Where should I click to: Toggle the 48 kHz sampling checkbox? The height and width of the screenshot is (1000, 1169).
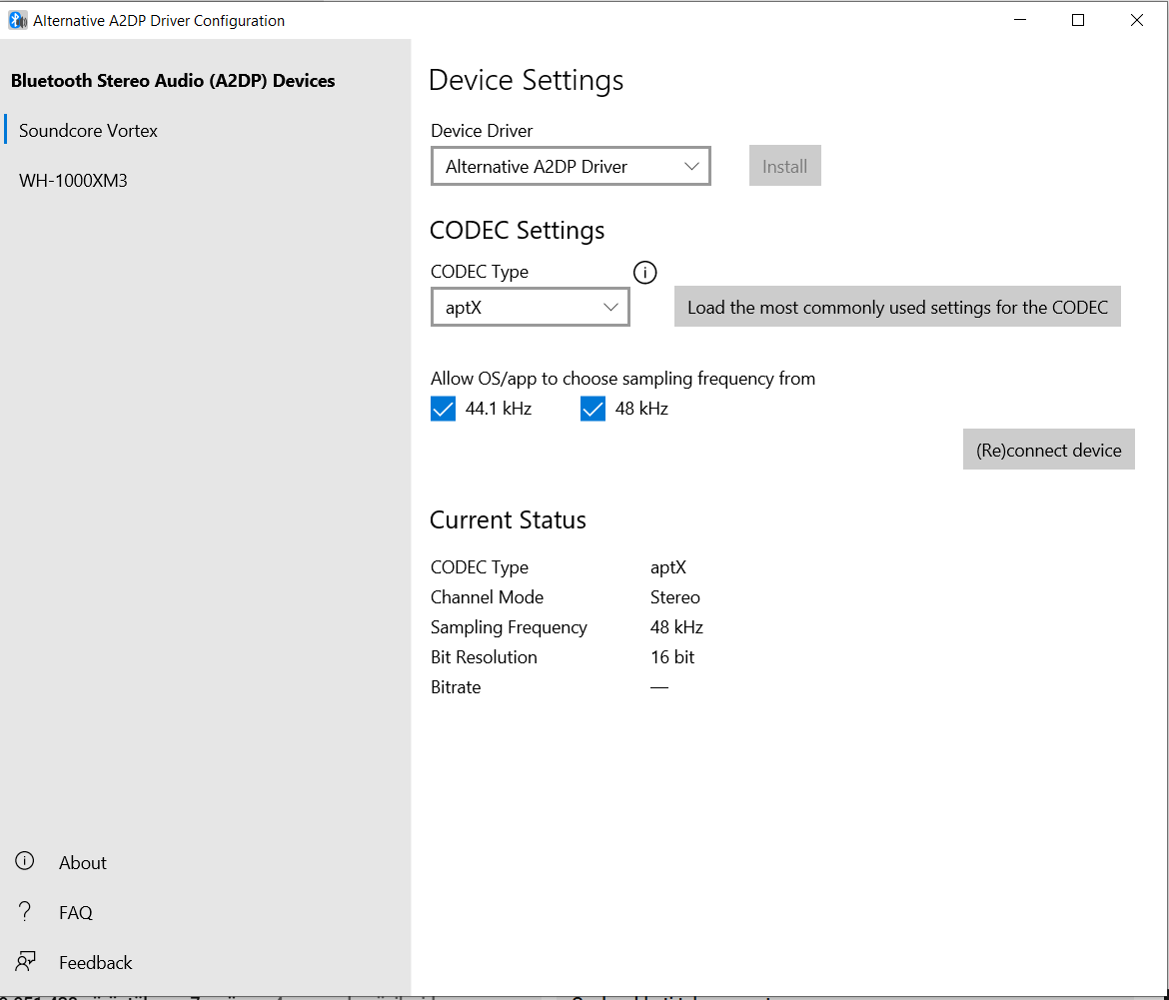592,410
